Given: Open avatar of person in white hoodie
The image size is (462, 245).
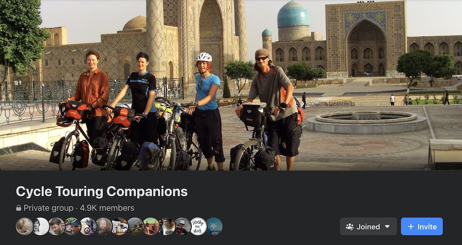Looking at the screenshot, I should (x=119, y=226).
